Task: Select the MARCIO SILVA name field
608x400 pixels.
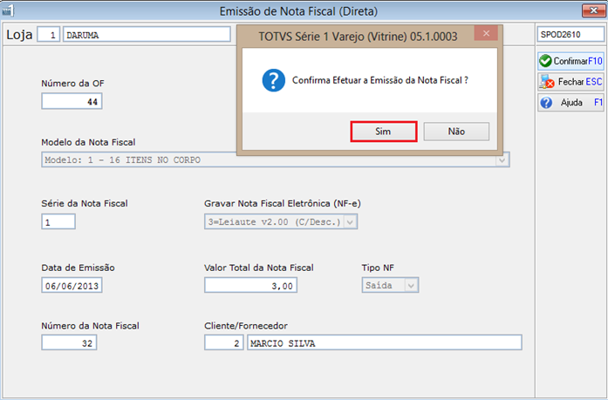Action: (385, 343)
